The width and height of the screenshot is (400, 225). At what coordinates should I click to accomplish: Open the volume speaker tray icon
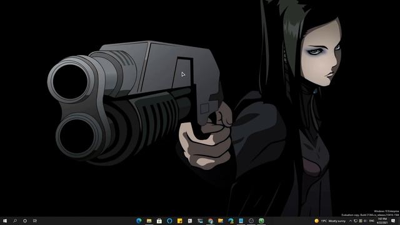365,221
